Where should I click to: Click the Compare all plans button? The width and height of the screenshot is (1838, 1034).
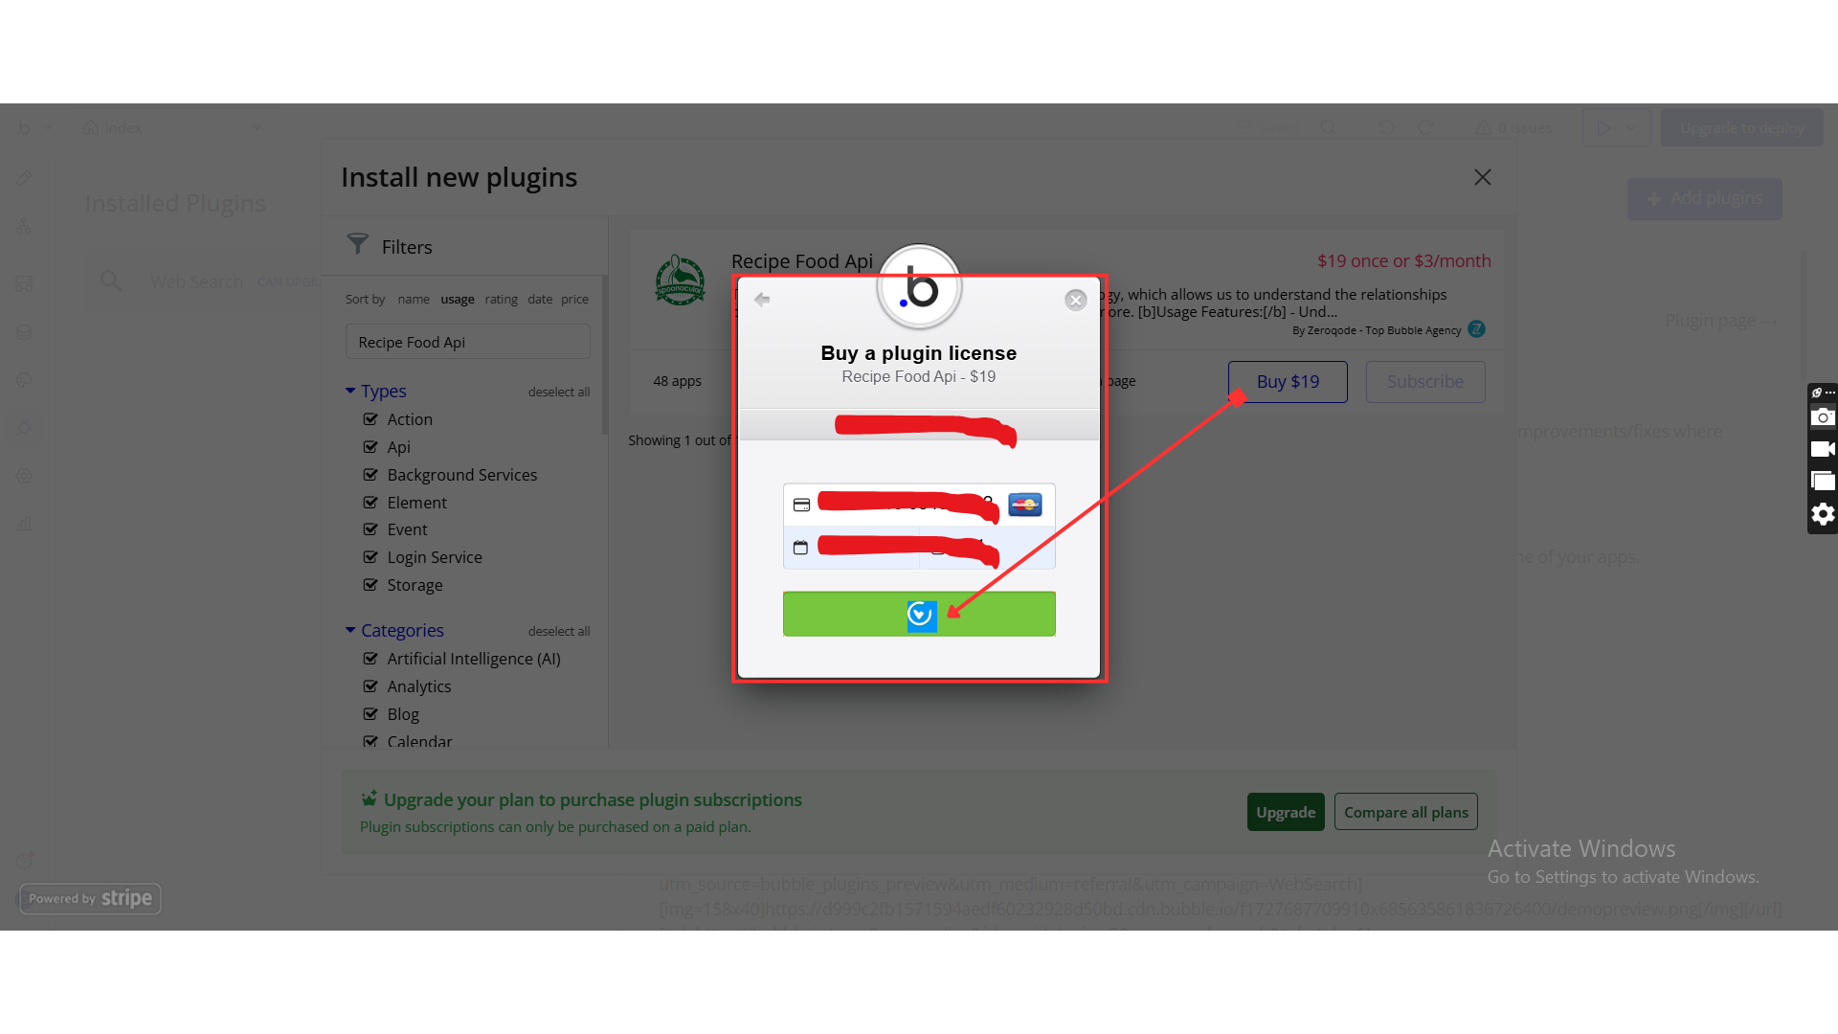point(1405,812)
